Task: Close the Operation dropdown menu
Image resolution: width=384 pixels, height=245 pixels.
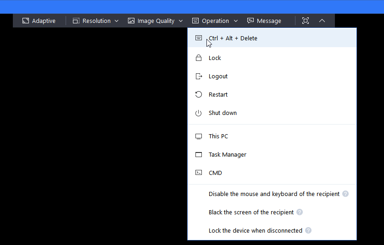Action: pyautogui.click(x=215, y=21)
